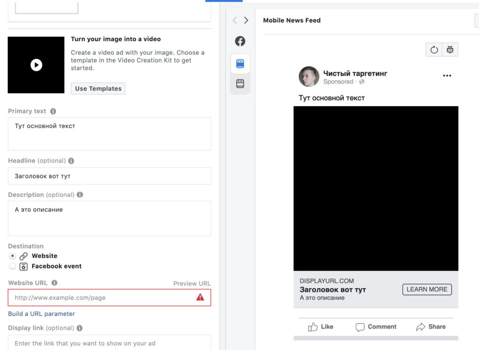This screenshot has width=479, height=350.
Task: Select the mobile news feed preview icon
Action: tap(240, 64)
